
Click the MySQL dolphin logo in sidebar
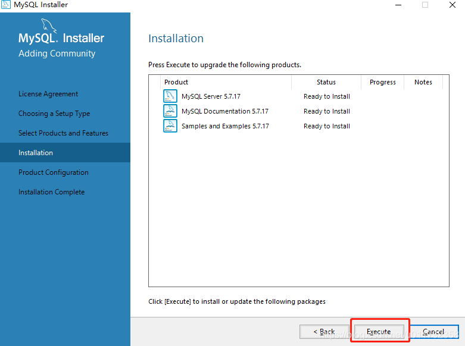(49, 25)
